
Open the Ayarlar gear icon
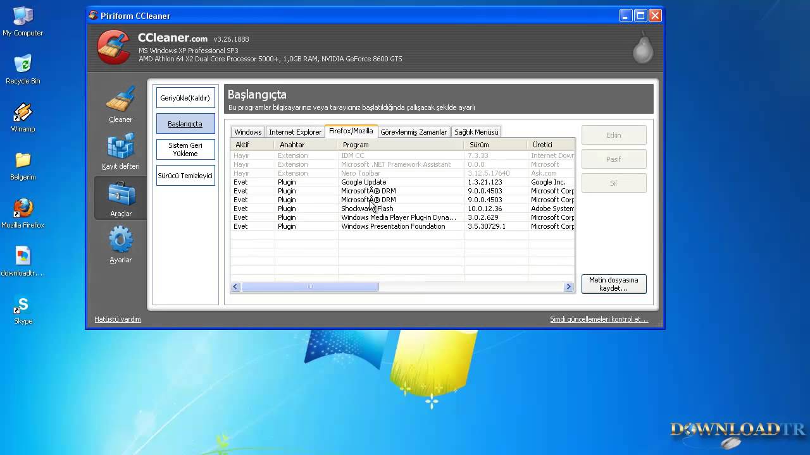(x=120, y=240)
